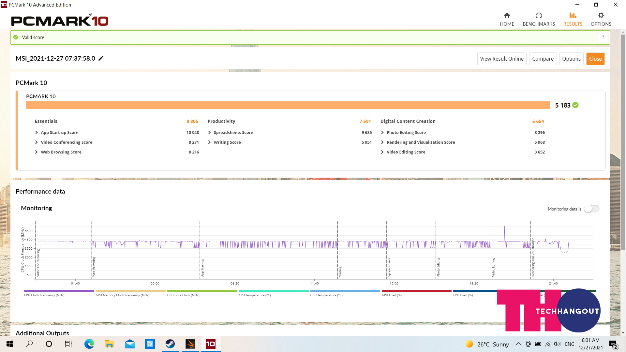Open the taskbar clock and calendar

coord(591,344)
